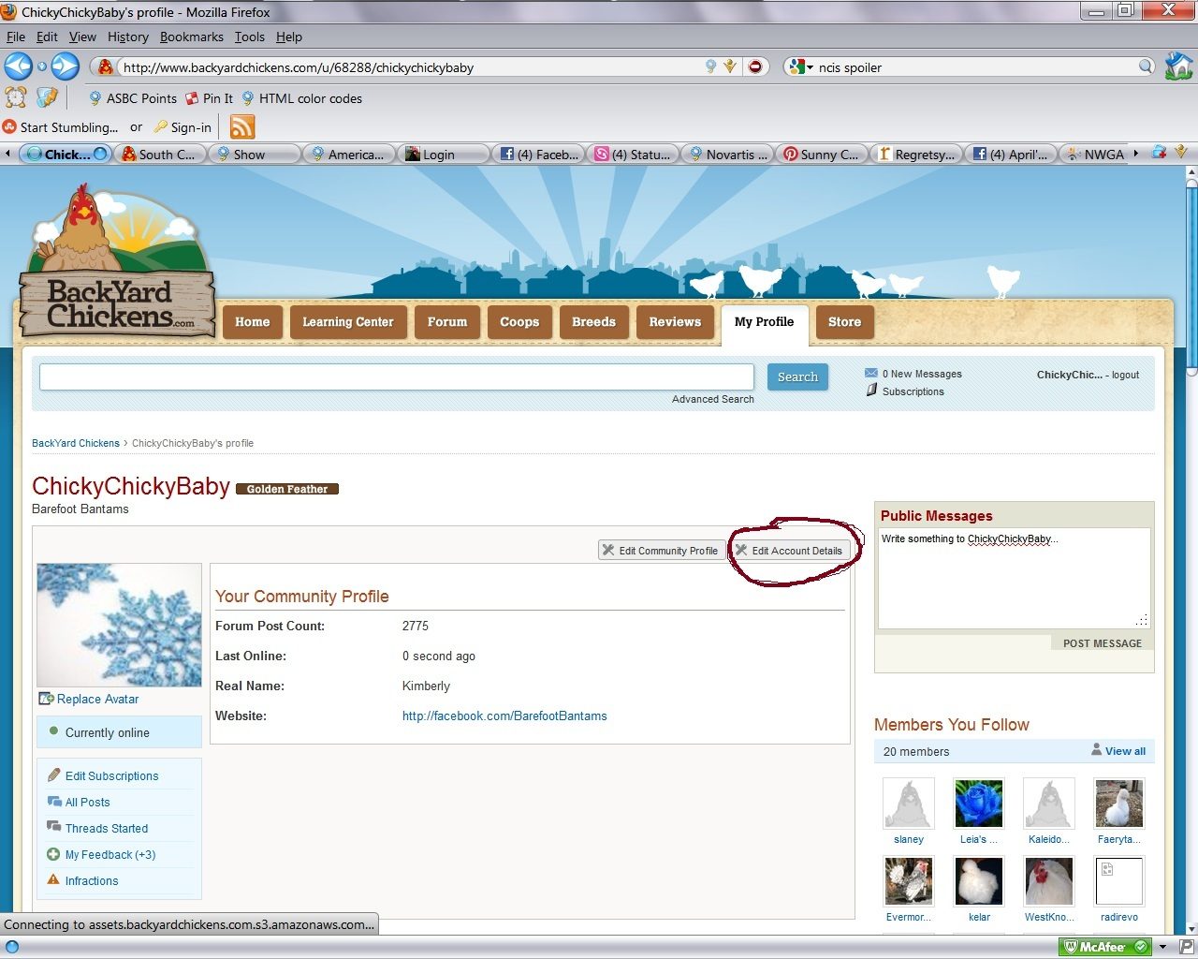Click the Replace Avatar link
The image size is (1198, 959).
(x=97, y=699)
